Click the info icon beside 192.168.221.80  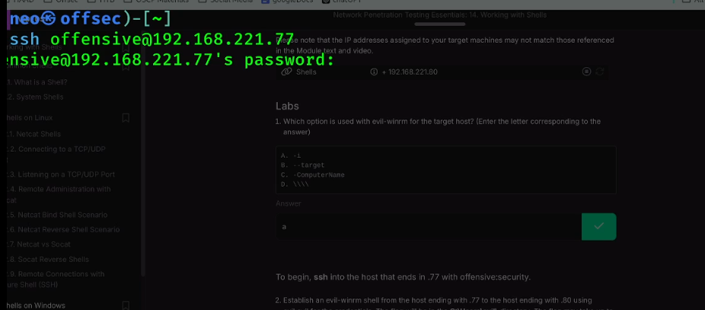click(374, 72)
